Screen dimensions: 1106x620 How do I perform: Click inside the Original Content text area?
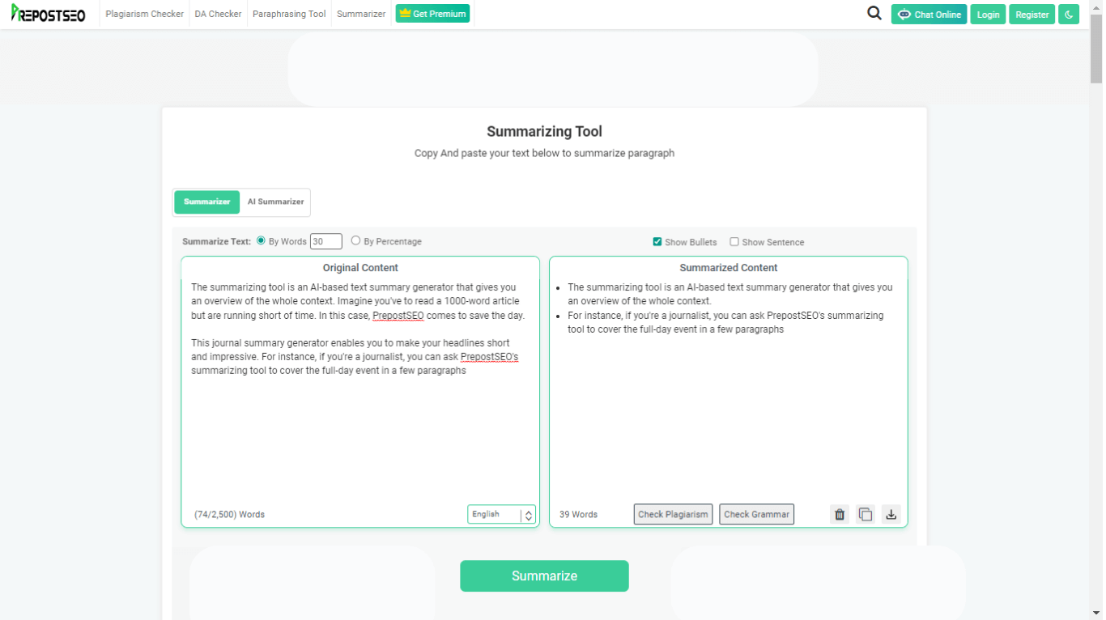point(360,389)
